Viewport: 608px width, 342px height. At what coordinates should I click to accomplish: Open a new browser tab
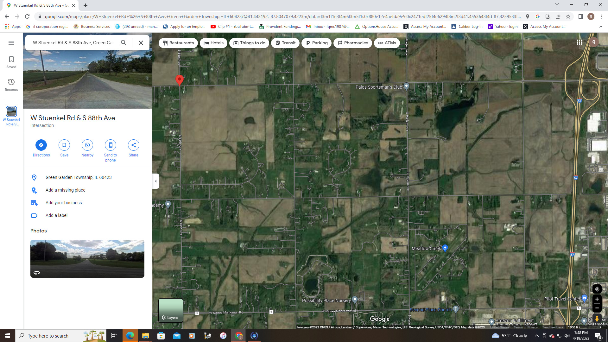coord(85,5)
